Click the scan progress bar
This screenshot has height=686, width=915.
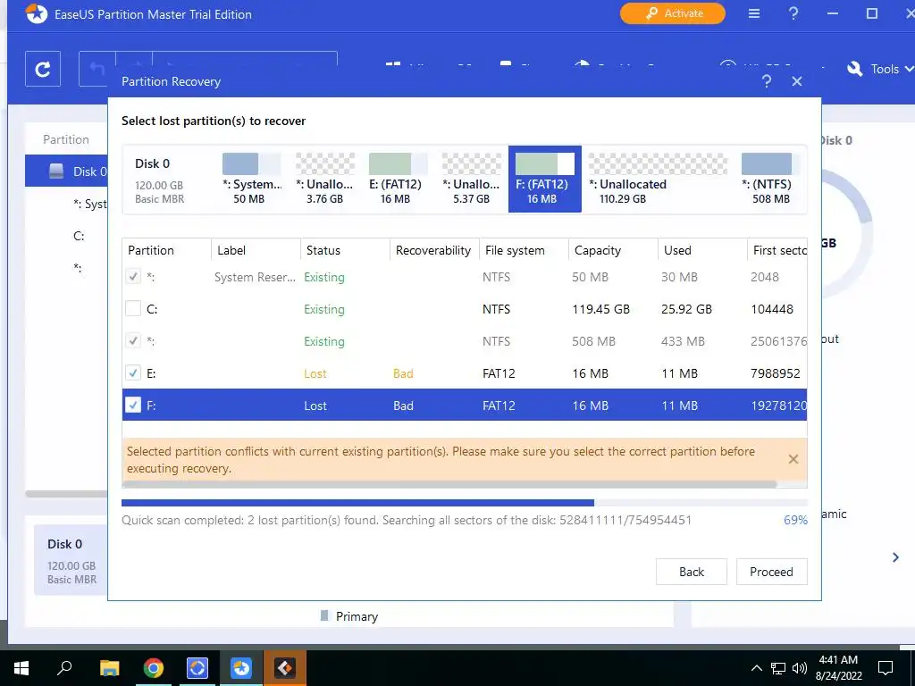coord(465,503)
